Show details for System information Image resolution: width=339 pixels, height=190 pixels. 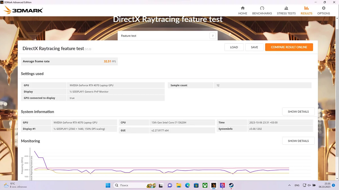[298, 111]
